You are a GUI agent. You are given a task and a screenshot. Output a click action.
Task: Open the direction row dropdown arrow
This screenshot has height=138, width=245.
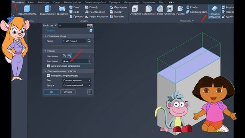tap(90, 56)
